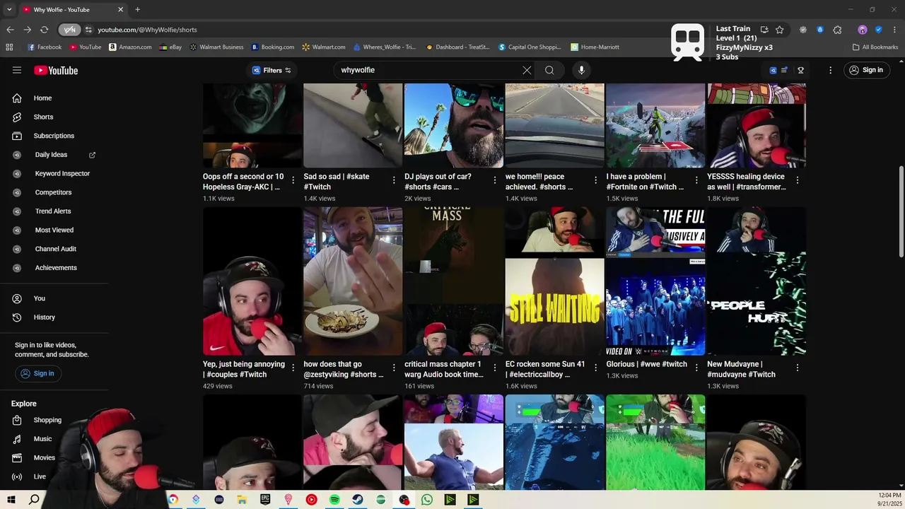The image size is (905, 509).
Task: Open Channel Audit in the sidebar
Action: coord(54,249)
